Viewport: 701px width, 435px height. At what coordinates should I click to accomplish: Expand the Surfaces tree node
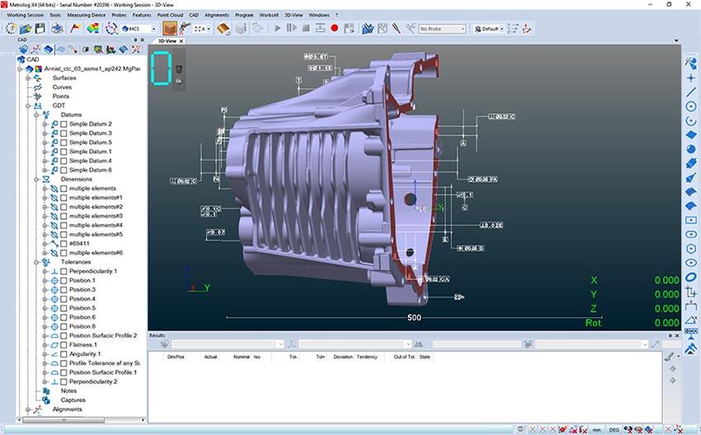coord(27,78)
